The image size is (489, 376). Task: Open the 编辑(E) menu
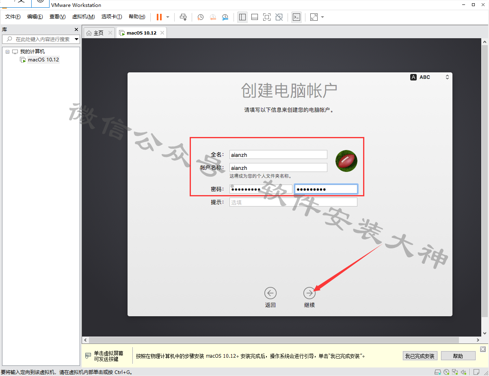[35, 17]
